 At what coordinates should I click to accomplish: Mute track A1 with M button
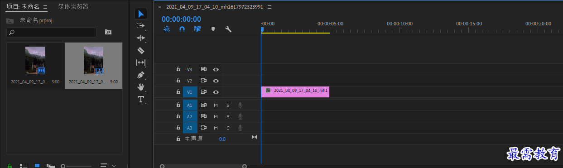click(216, 105)
